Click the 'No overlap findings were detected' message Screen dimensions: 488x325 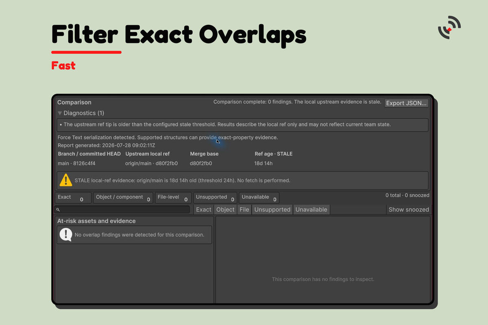(x=139, y=234)
